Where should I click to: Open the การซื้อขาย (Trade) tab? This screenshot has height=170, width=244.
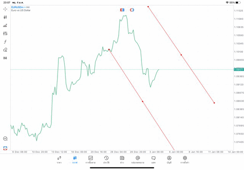[91, 160]
